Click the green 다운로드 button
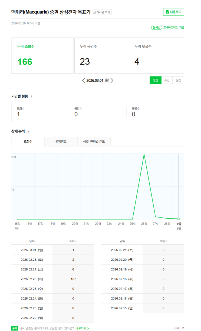This screenshot has height=331, width=201. 174,12
